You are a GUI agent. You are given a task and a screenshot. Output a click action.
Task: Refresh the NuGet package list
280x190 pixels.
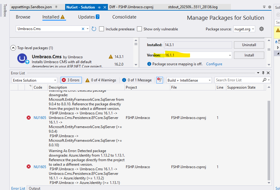tap(94, 29)
